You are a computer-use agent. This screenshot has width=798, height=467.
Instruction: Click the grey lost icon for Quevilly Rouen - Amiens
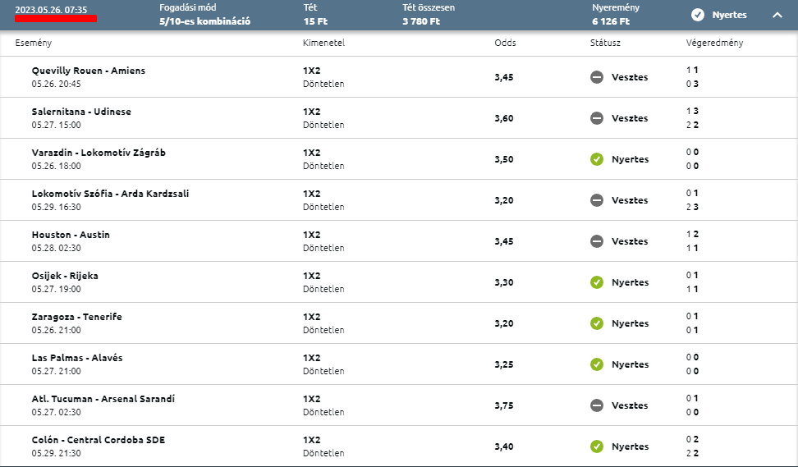click(x=597, y=77)
